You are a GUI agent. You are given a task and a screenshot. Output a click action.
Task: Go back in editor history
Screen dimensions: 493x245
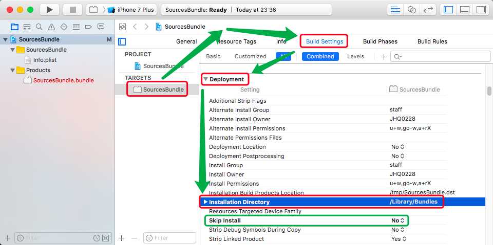click(x=135, y=27)
